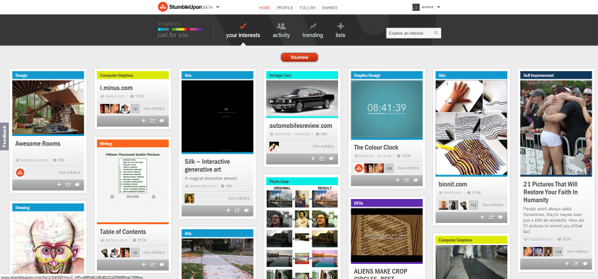Share the Table of Contents card
598x279 pixels.
[x=152, y=265]
